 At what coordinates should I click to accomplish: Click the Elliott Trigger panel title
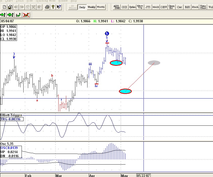coord(11,115)
